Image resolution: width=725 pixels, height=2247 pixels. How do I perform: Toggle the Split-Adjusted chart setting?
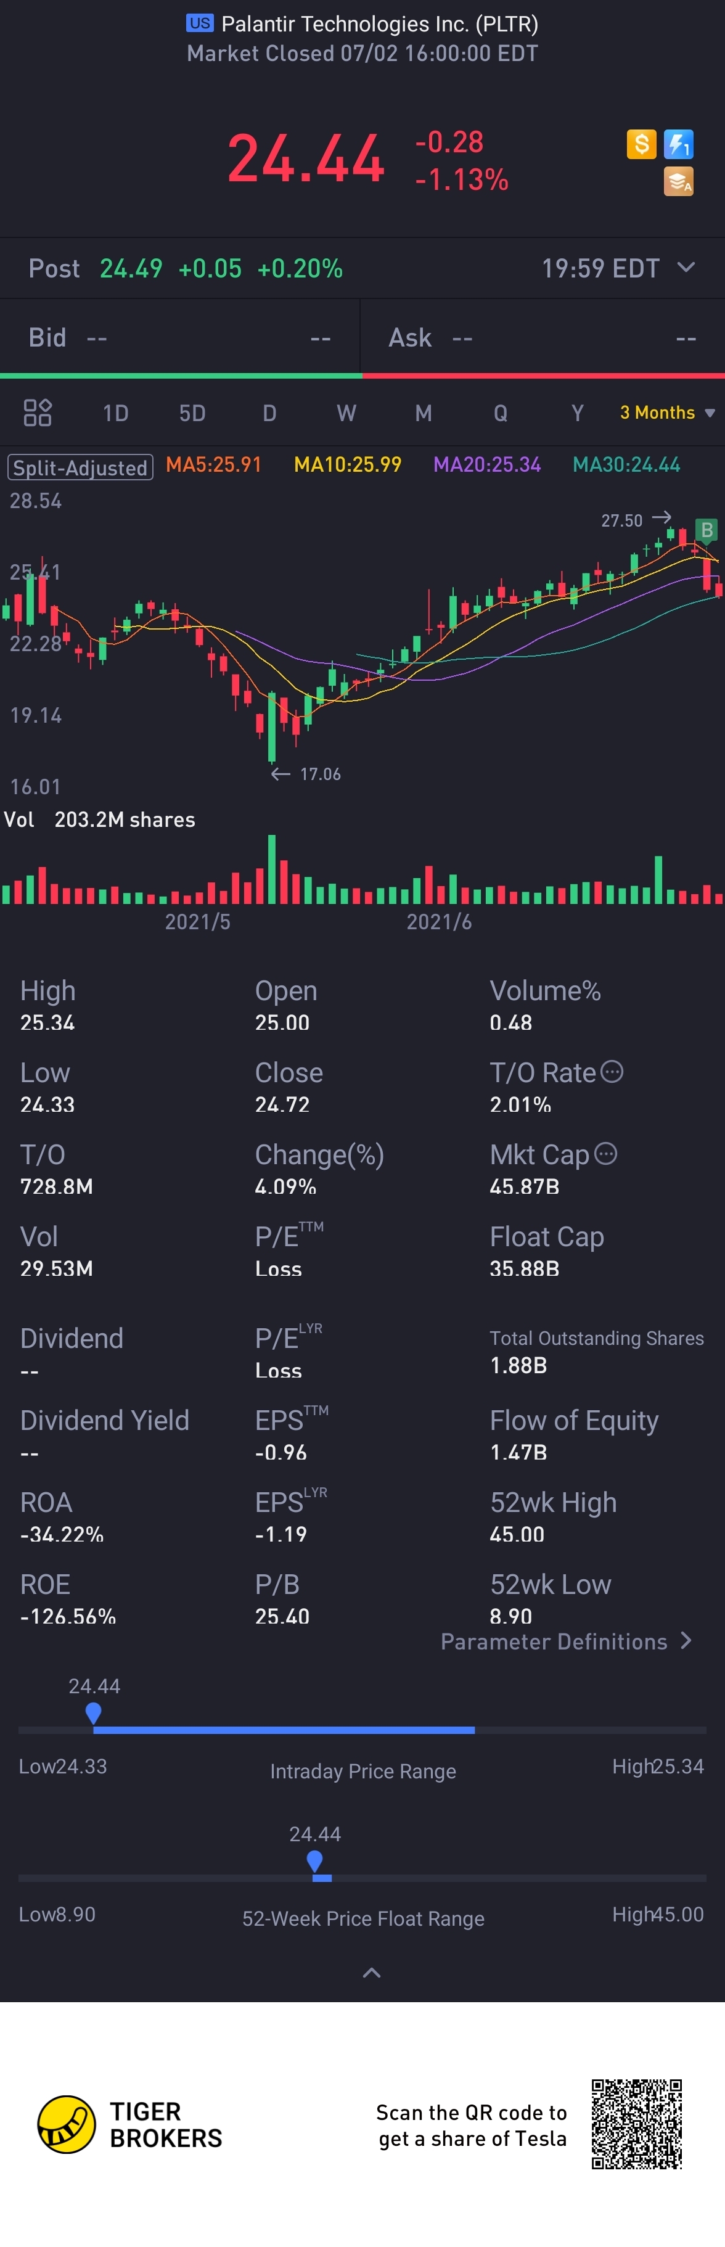[80, 467]
